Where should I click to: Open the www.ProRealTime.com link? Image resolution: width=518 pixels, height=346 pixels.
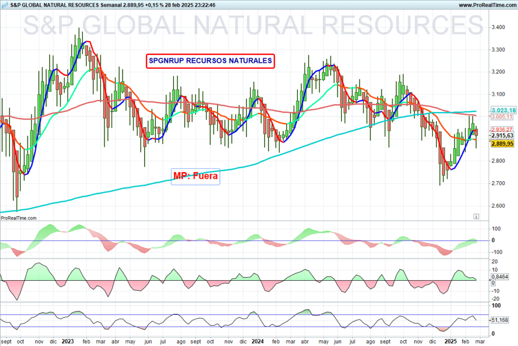coord(487,5)
